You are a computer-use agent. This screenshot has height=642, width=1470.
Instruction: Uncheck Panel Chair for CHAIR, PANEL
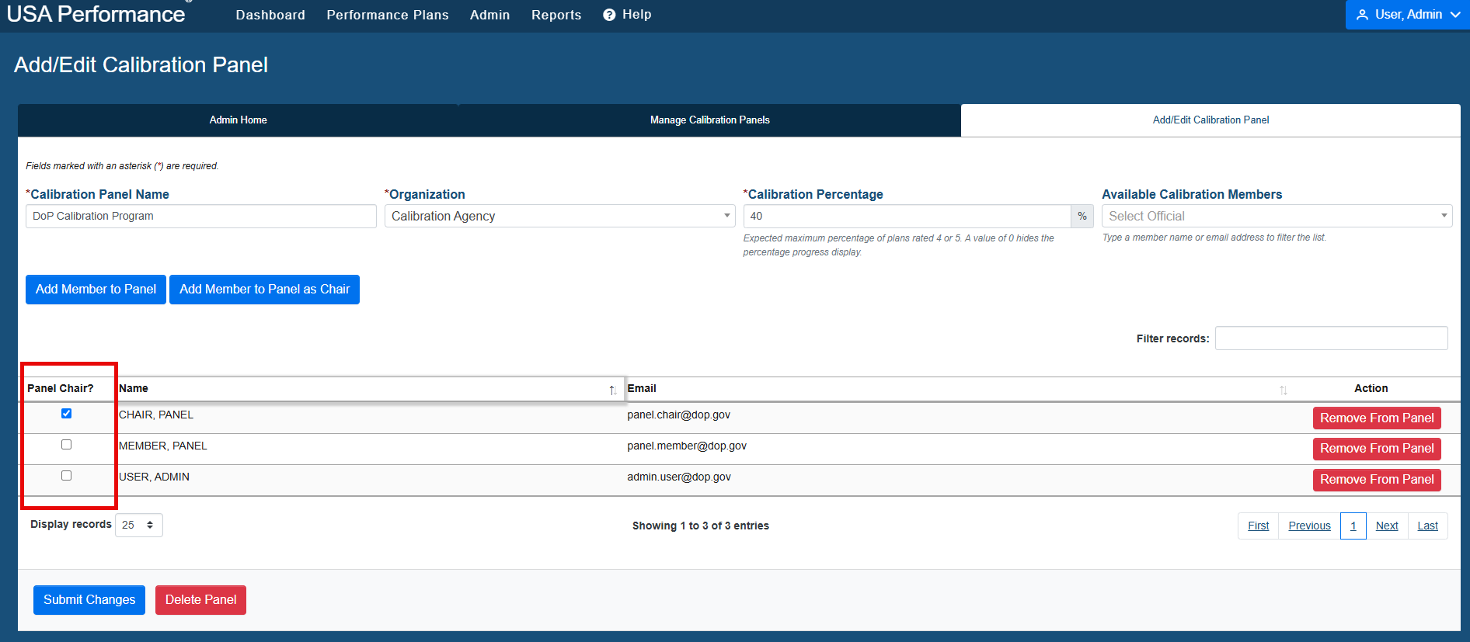[x=66, y=414]
